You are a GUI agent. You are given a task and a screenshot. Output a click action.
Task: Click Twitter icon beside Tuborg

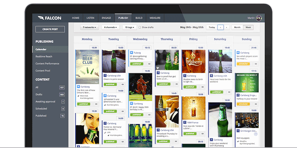132,53
